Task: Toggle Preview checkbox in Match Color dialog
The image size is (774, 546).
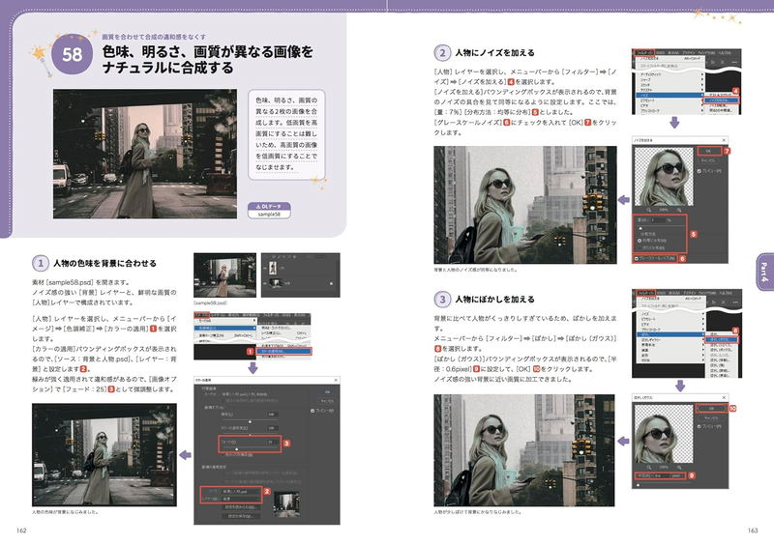Action: tap(313, 411)
